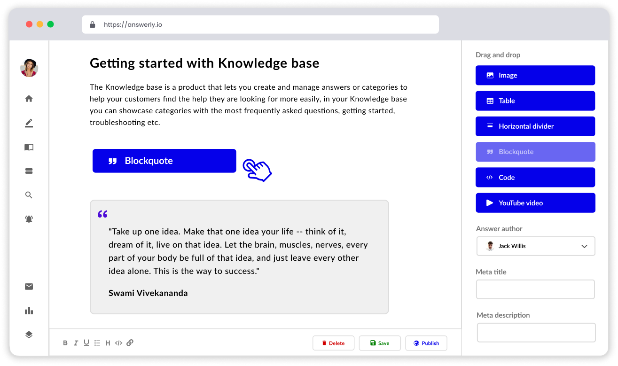618x366 pixels.
Task: Open the pencil edit icon in sidebar
Action: [x=29, y=123]
